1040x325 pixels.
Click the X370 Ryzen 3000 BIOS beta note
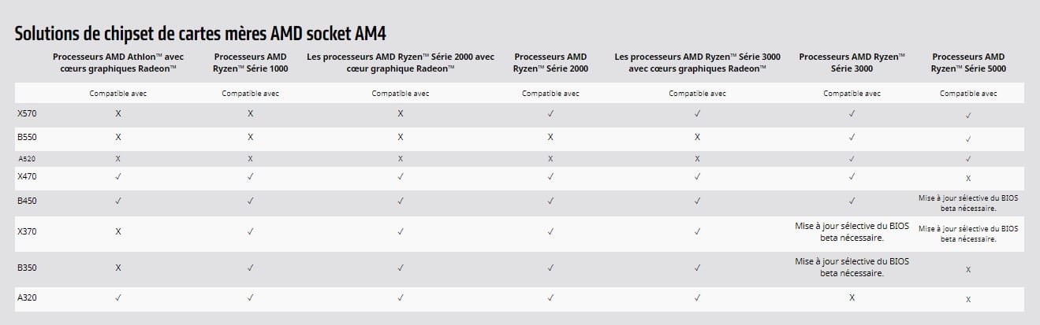point(852,231)
